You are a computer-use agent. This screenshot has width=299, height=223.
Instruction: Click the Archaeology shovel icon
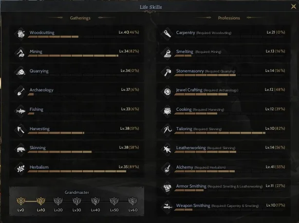20,92
